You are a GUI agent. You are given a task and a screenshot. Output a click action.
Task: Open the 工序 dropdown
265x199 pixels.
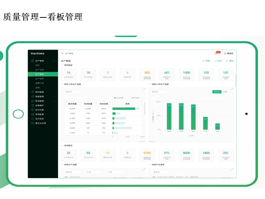click(x=116, y=172)
